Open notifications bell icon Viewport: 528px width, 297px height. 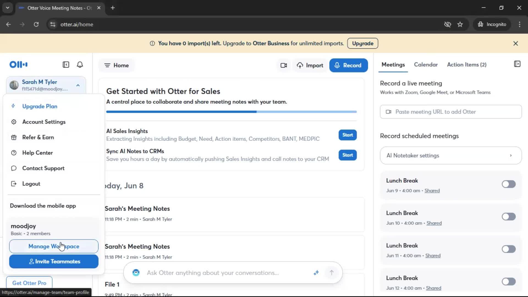coord(80,65)
